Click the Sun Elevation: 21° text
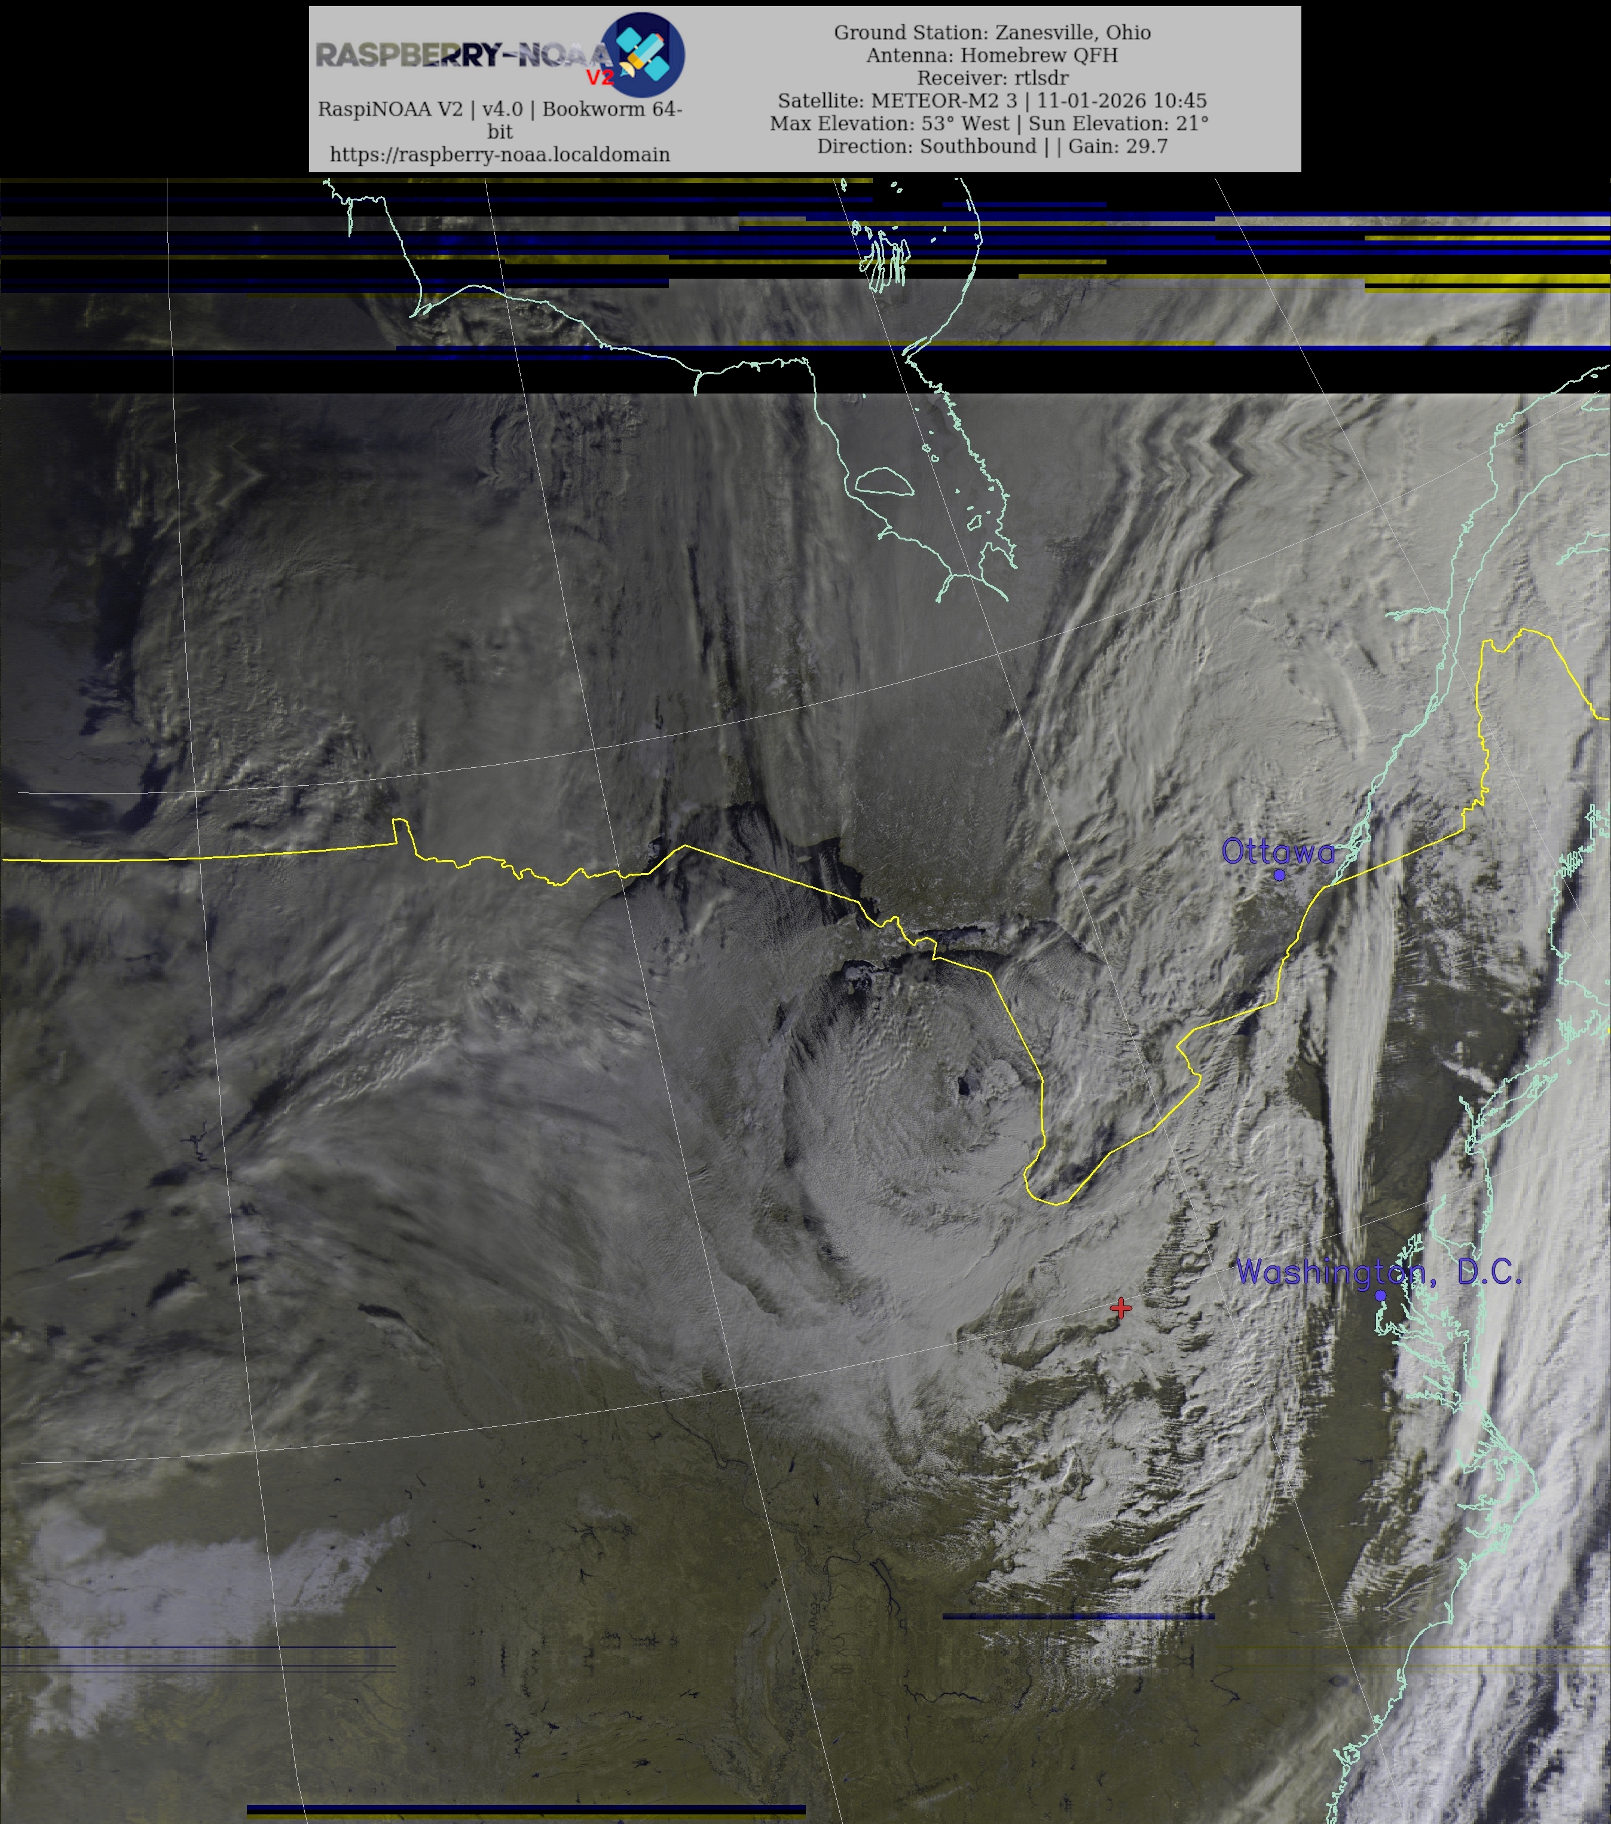The width and height of the screenshot is (1611, 1824). [1118, 123]
